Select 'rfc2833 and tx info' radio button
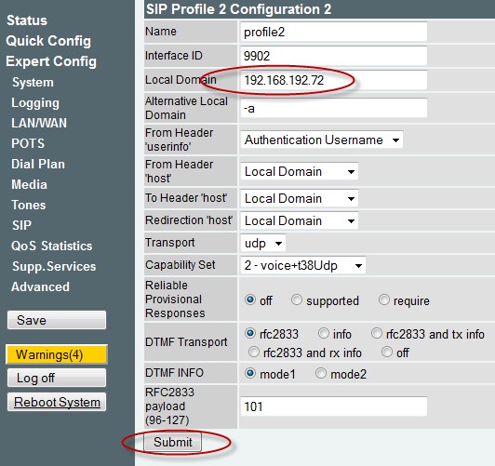Viewport: 495px width, 466px height. point(377,333)
